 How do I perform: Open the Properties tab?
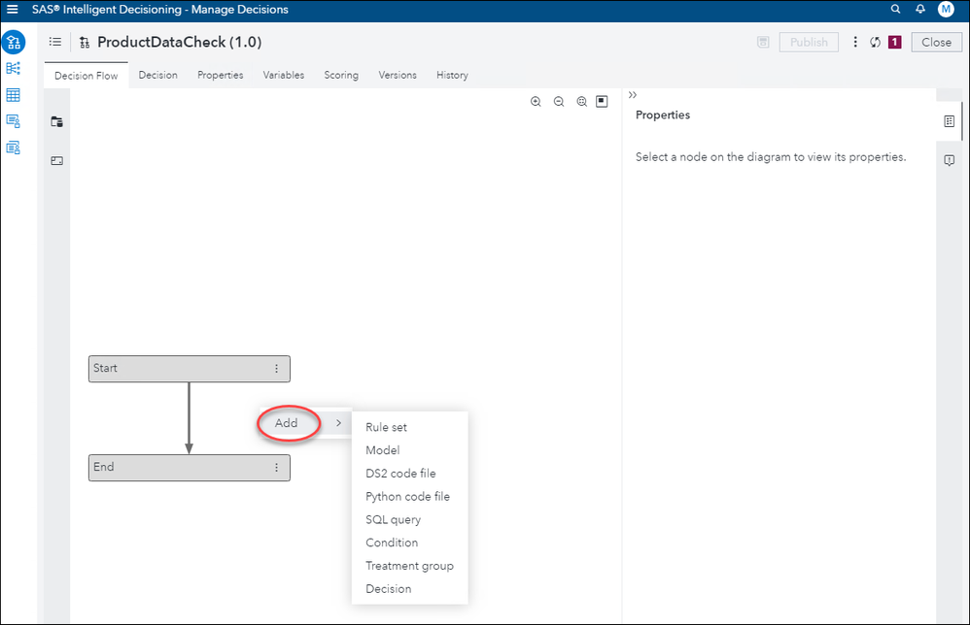pos(221,75)
